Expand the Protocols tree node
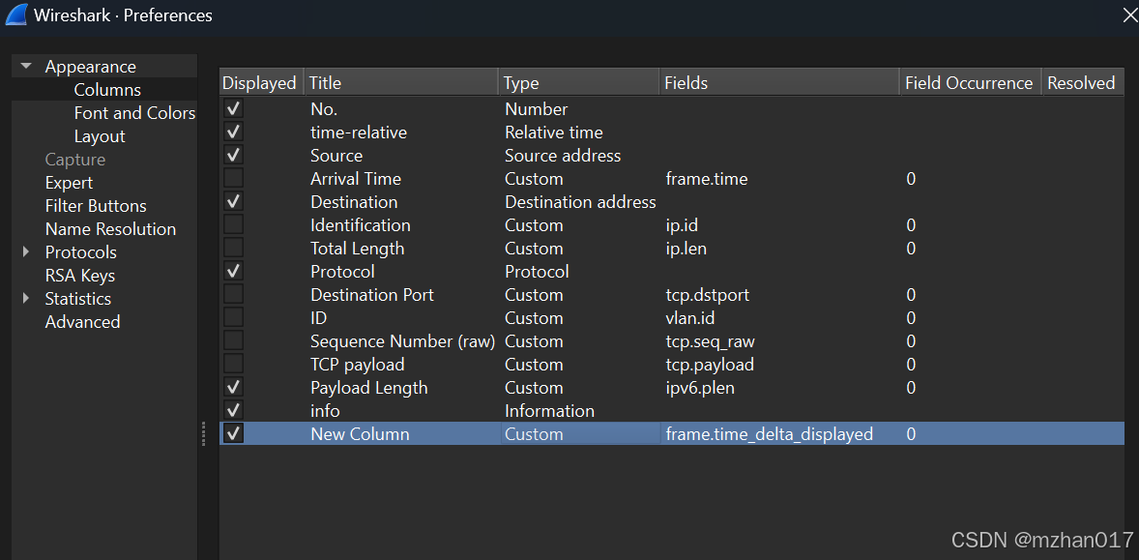1139x560 pixels. tap(26, 252)
